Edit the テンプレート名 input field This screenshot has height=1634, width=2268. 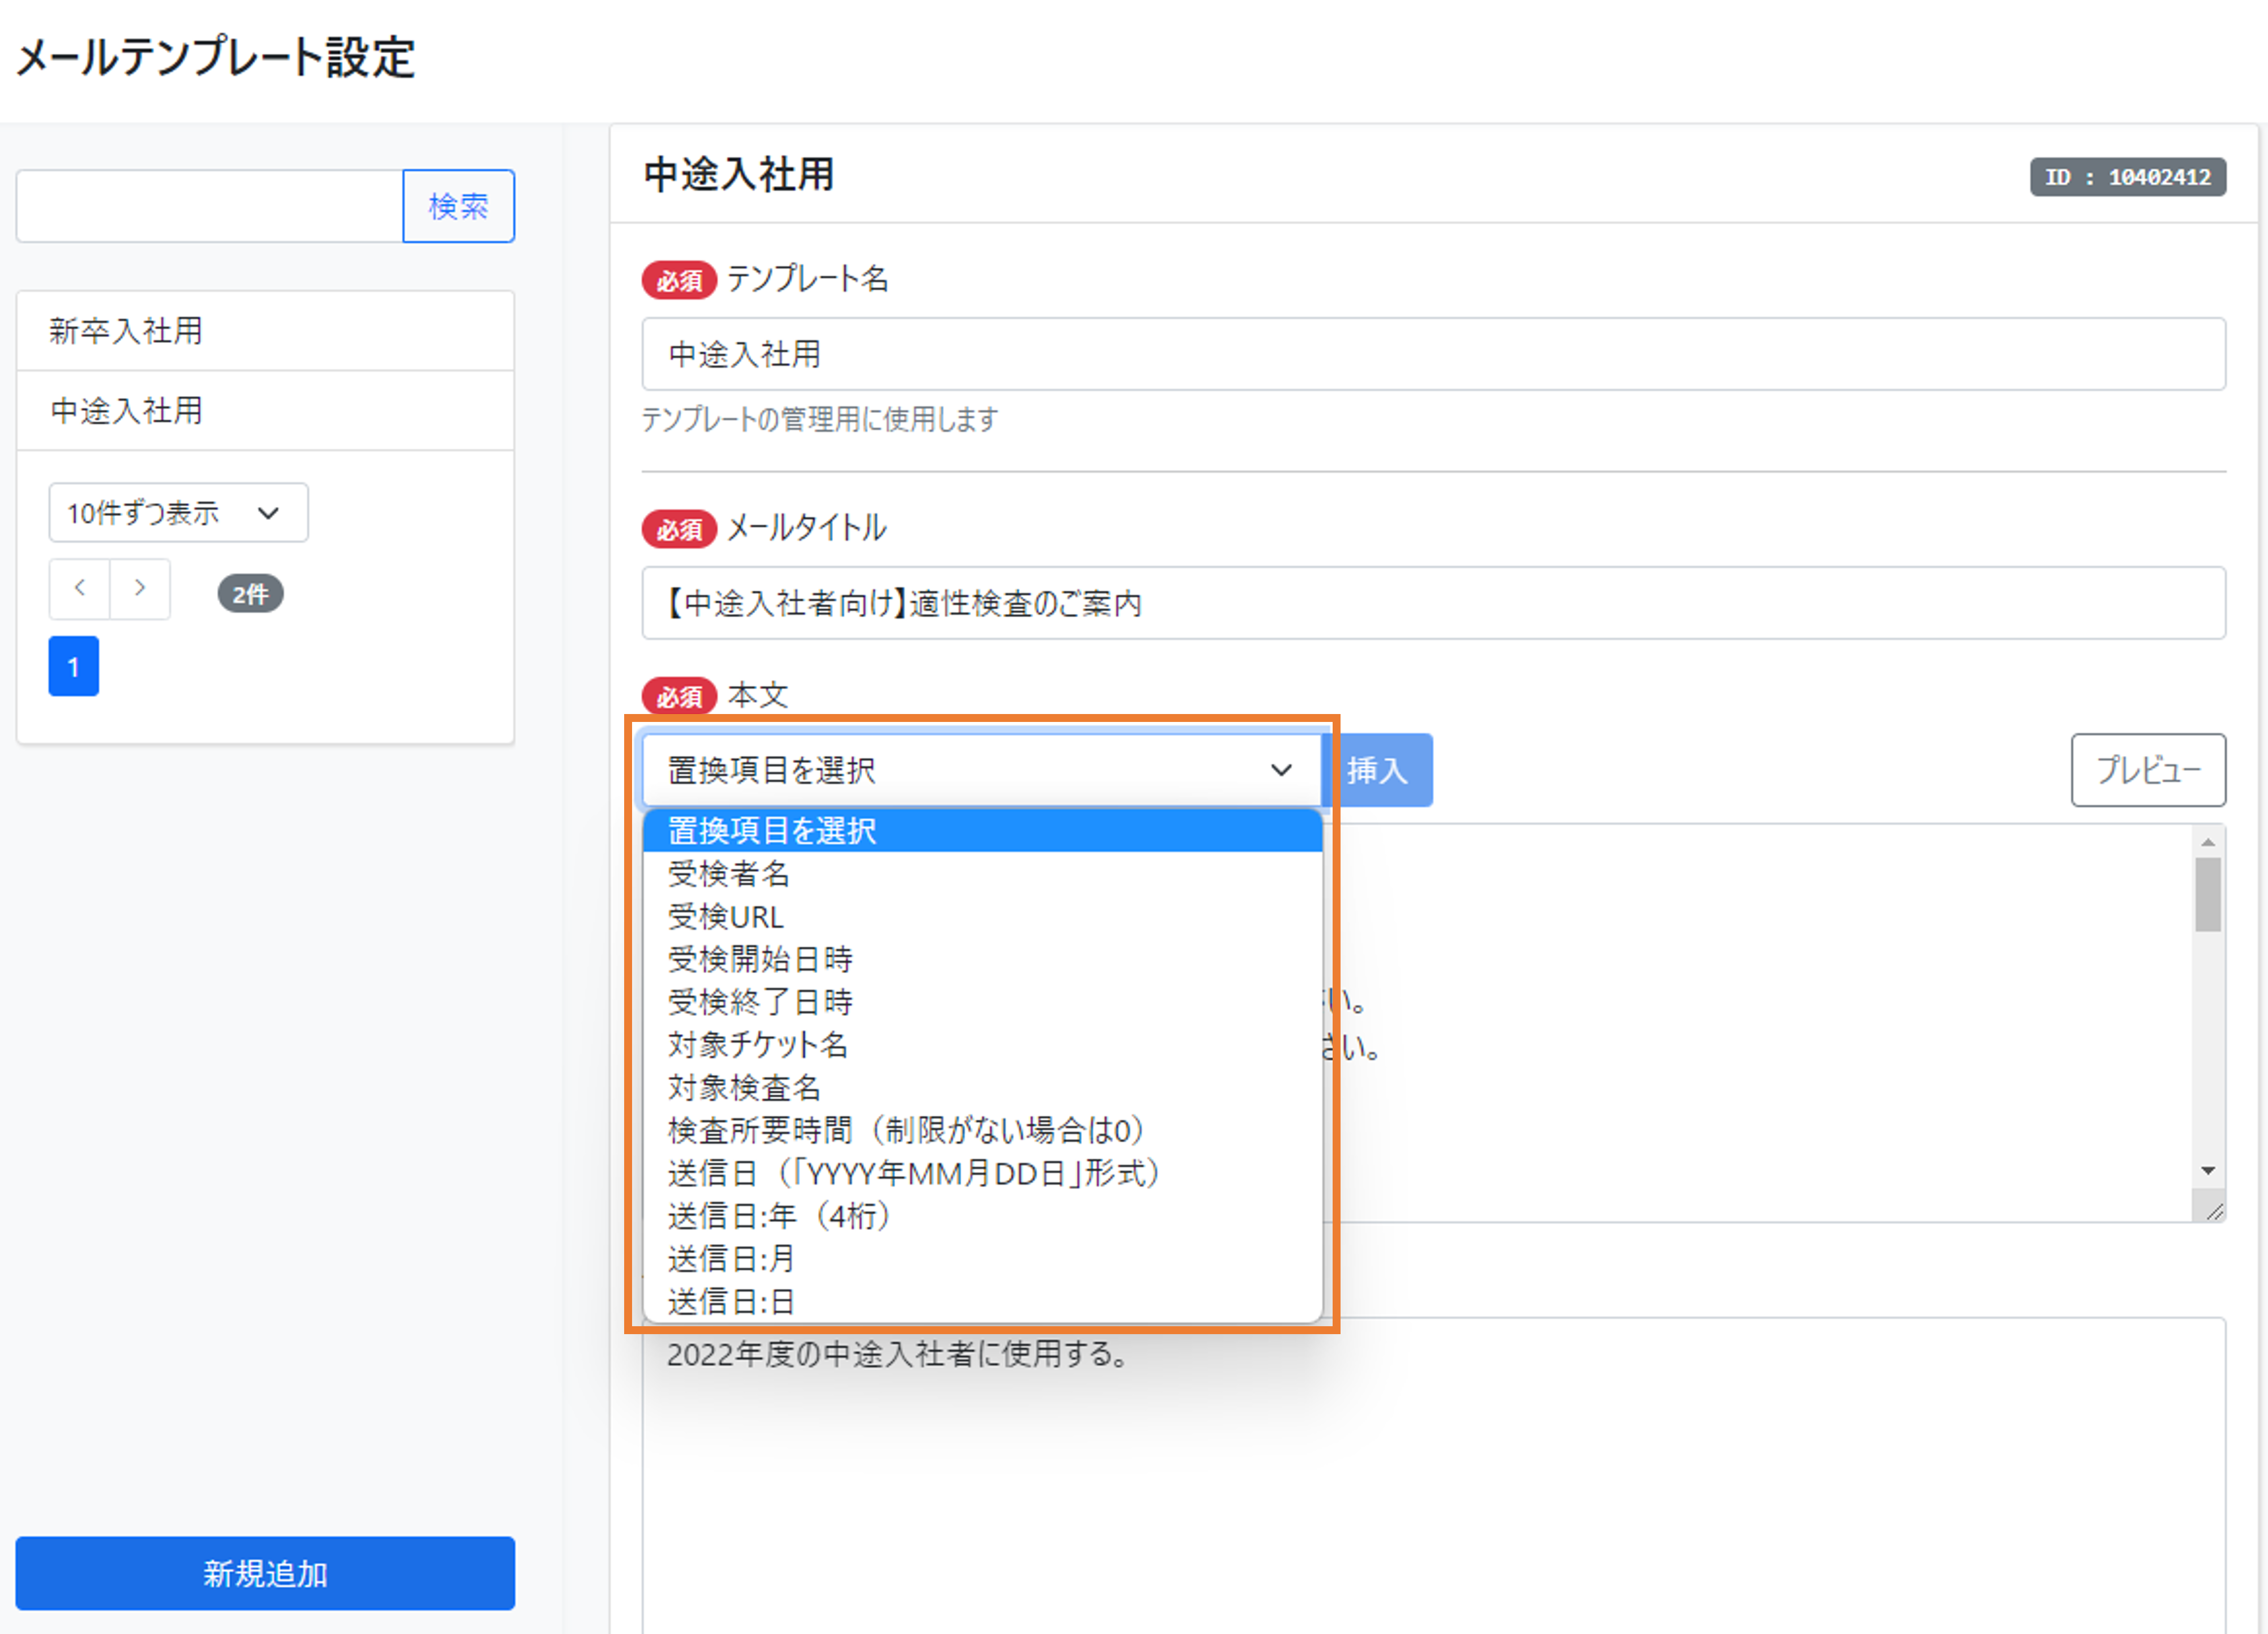click(1433, 354)
